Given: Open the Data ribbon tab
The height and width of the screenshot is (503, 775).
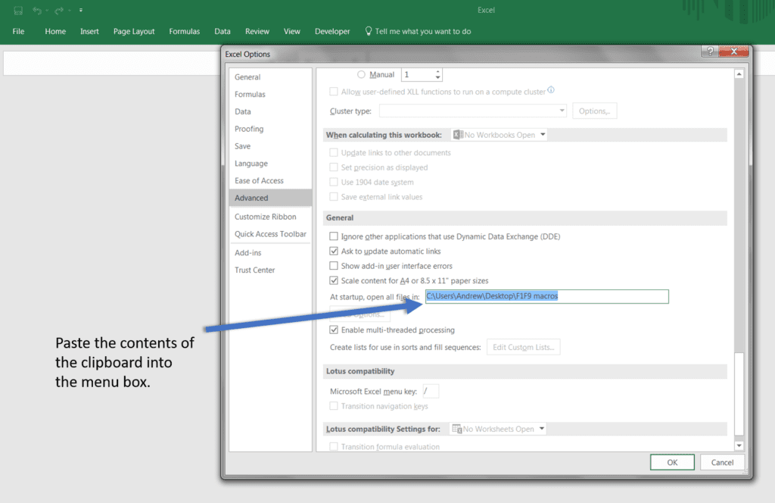Looking at the screenshot, I should [223, 31].
